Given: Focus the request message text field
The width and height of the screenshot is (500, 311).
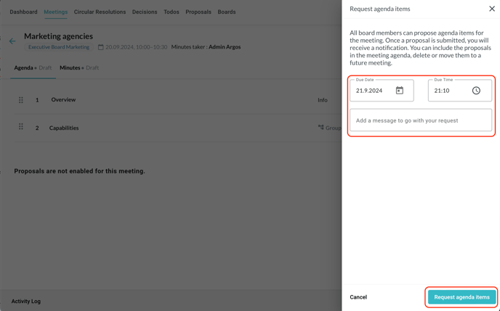Looking at the screenshot, I should (x=421, y=120).
